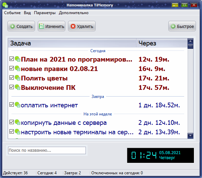202x178 pixels.
Task: Sort by the Задача column header
Action: (x=72, y=43)
